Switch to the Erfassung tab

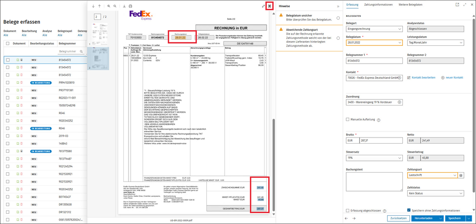[x=352, y=5]
